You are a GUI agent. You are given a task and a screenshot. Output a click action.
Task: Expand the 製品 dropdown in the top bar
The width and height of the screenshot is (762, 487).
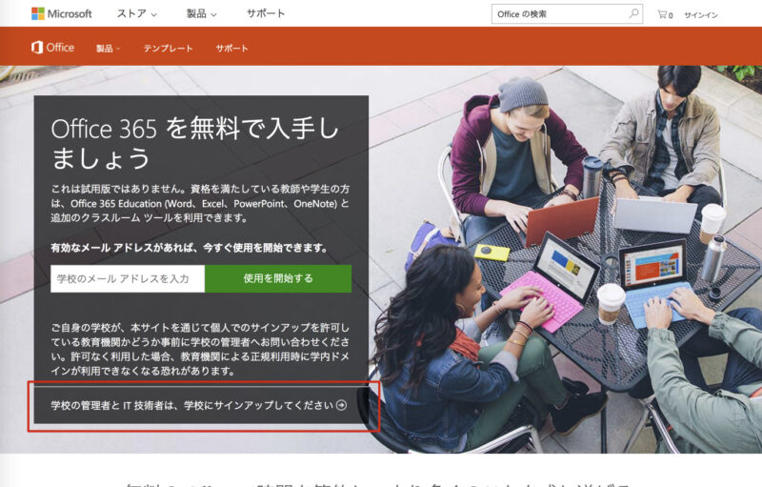[x=201, y=13]
